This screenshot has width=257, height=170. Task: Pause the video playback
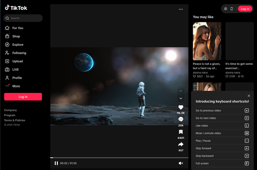tap(56, 163)
